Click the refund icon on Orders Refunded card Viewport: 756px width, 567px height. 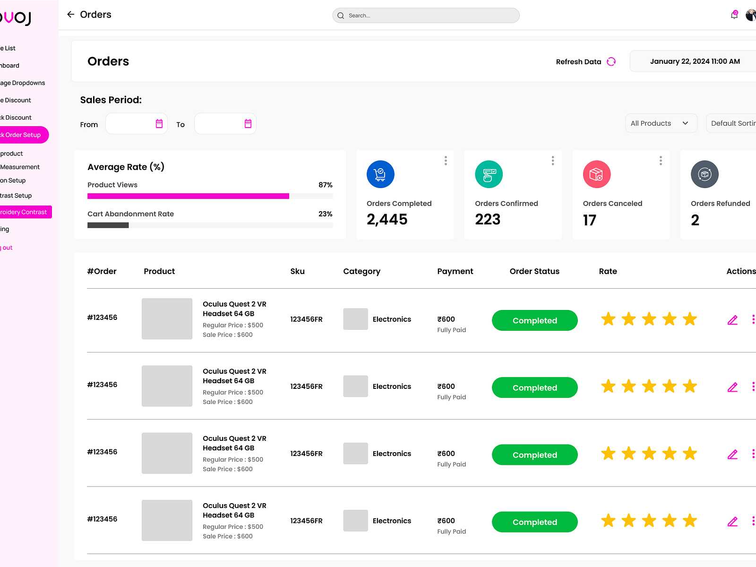704,174
